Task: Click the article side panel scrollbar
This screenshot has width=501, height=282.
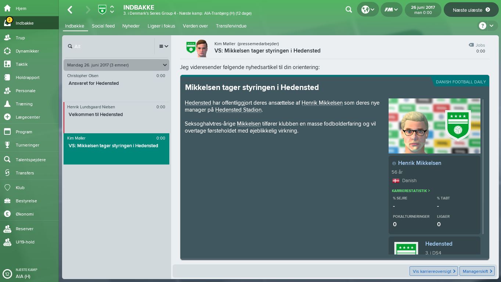Action: tap(483, 166)
